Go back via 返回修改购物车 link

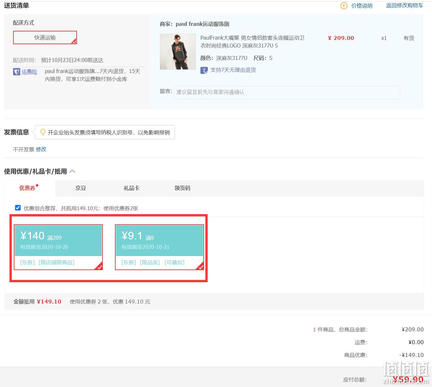(404, 6)
